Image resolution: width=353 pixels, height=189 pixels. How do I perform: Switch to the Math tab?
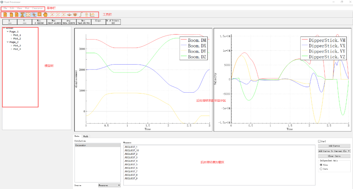(x=86, y=136)
